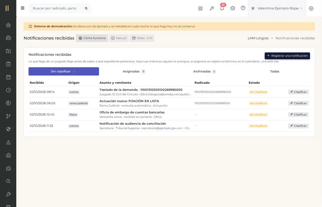Switch to the Asignadas tab

134,71
